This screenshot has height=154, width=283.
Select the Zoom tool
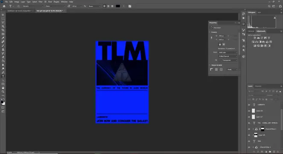[x=3, y=92]
